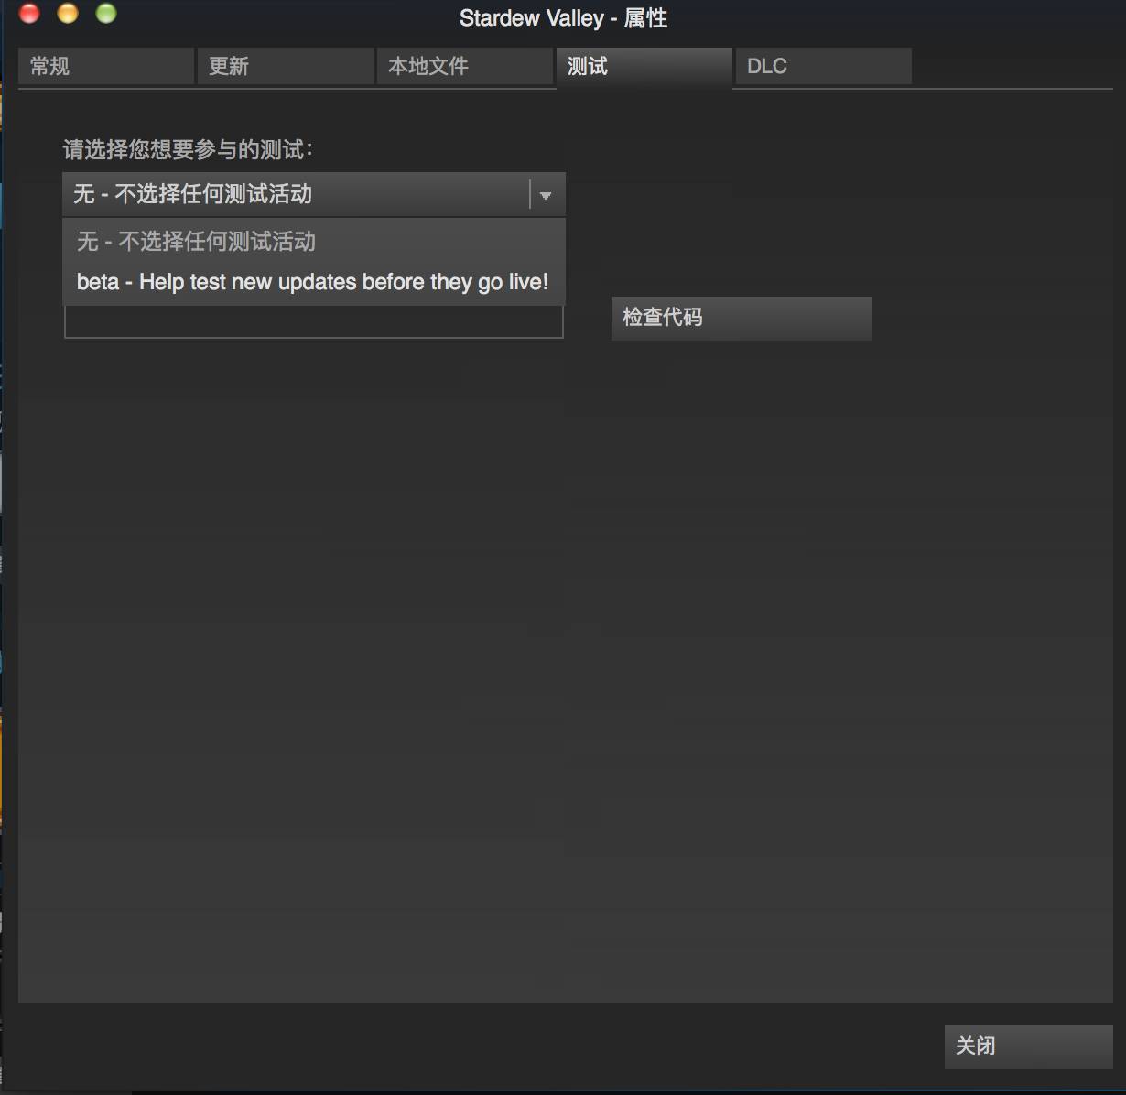Zoom the window with the green button

[x=106, y=14]
